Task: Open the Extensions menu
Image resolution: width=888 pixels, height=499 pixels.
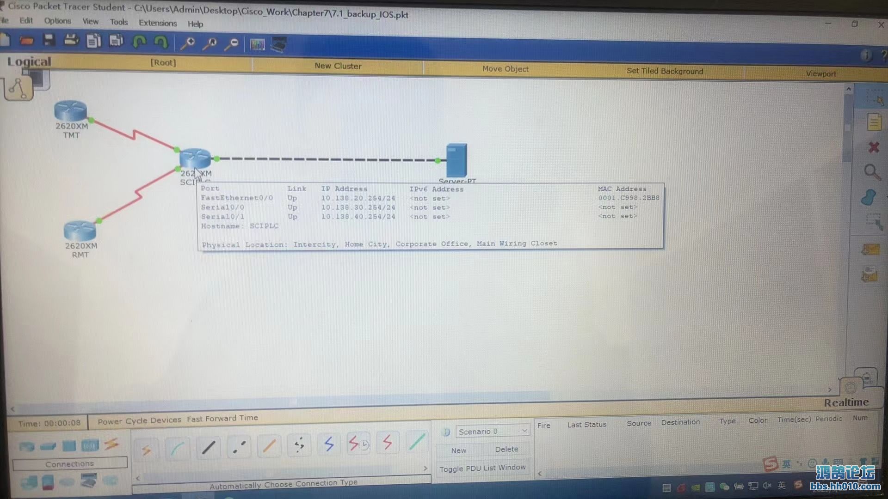Action: point(158,23)
